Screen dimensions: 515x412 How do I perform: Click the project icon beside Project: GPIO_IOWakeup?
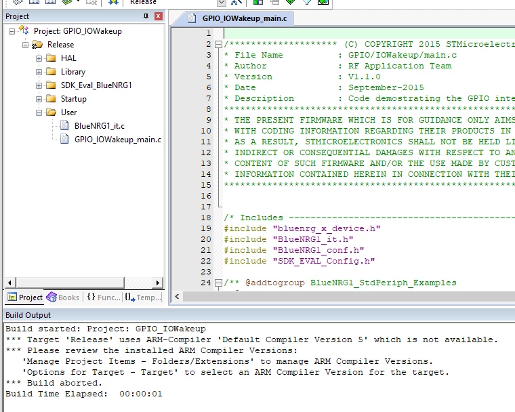tap(24, 30)
